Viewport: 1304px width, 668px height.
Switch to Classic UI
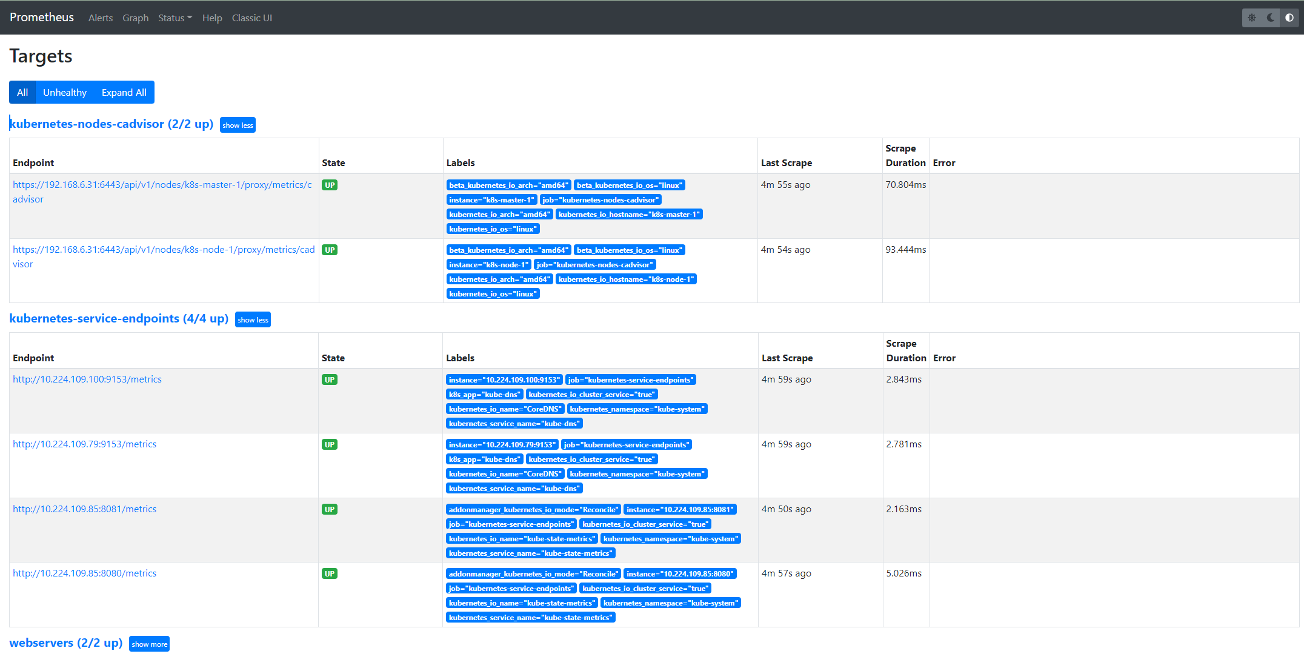(252, 18)
